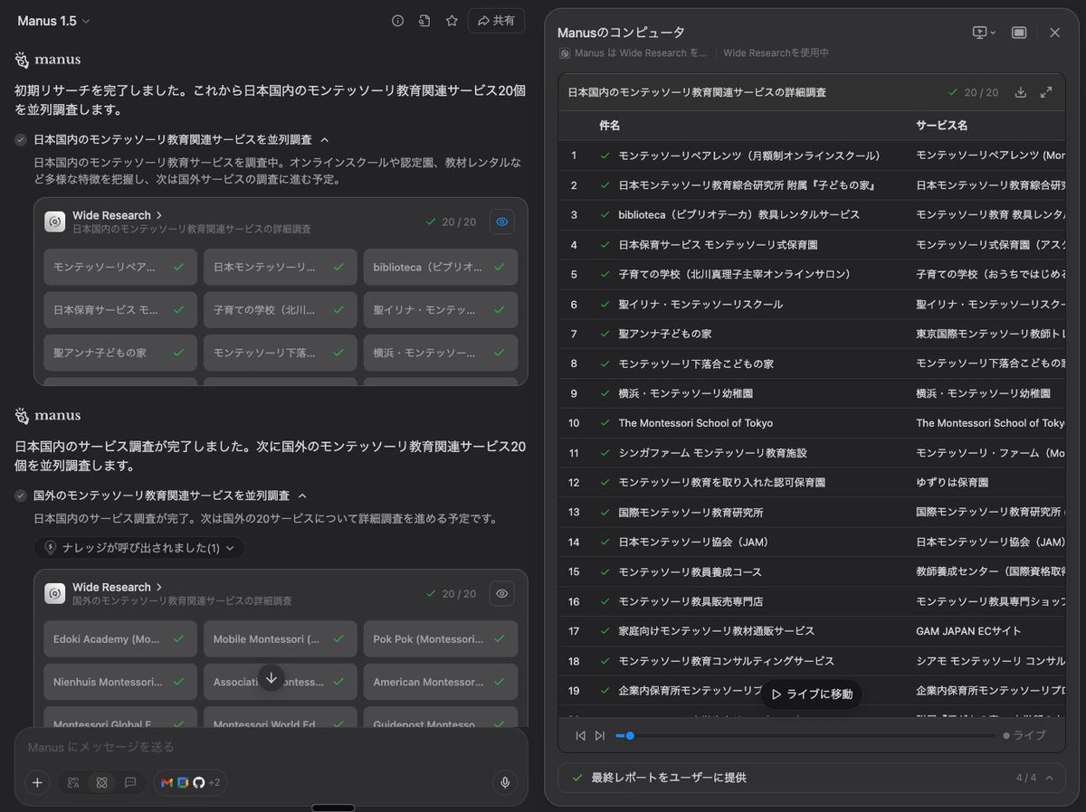Click the サービス名 column header
The image size is (1086, 812).
[941, 126]
